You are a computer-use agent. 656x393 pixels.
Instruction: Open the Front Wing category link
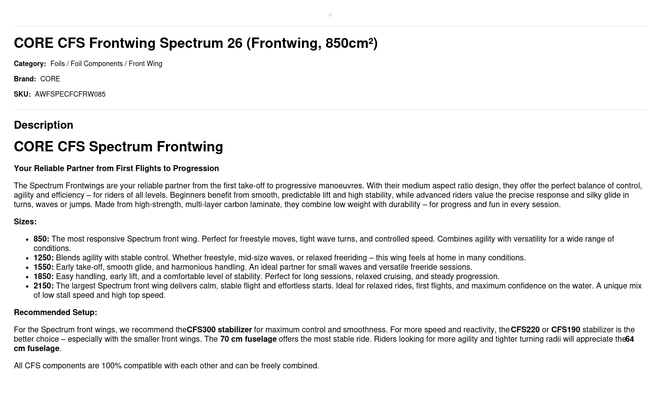point(145,64)
